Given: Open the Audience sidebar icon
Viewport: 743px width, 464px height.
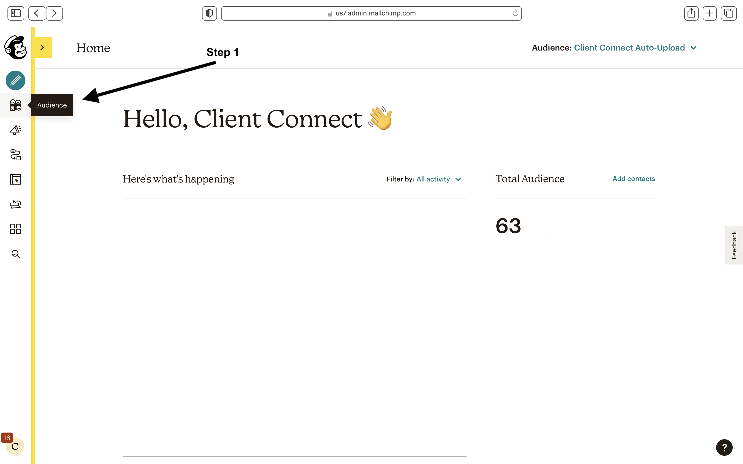Looking at the screenshot, I should click(x=15, y=105).
